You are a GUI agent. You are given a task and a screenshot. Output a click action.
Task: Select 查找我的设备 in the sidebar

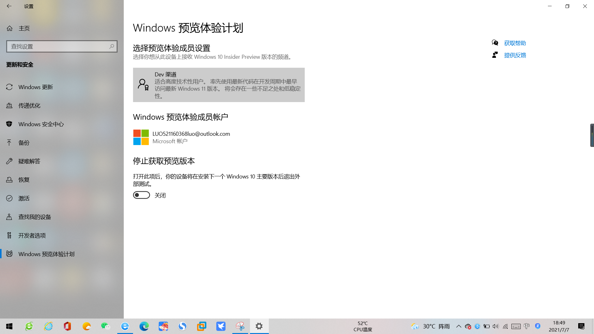pos(62,217)
